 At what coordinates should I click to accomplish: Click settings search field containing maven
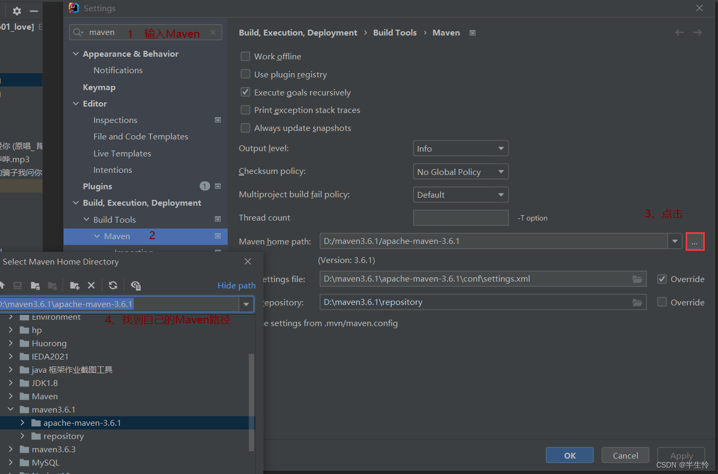pyautogui.click(x=146, y=32)
